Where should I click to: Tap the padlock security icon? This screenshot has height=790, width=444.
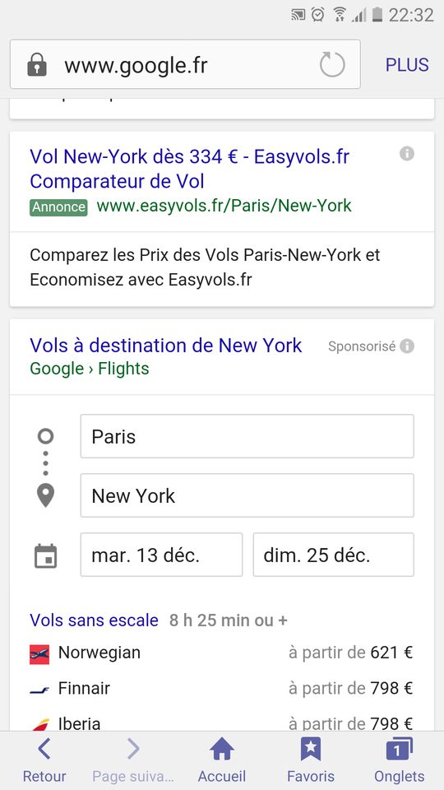click(37, 65)
